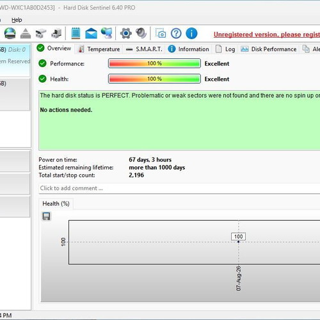
Task: Open help question mark icon
Action: point(176,33)
